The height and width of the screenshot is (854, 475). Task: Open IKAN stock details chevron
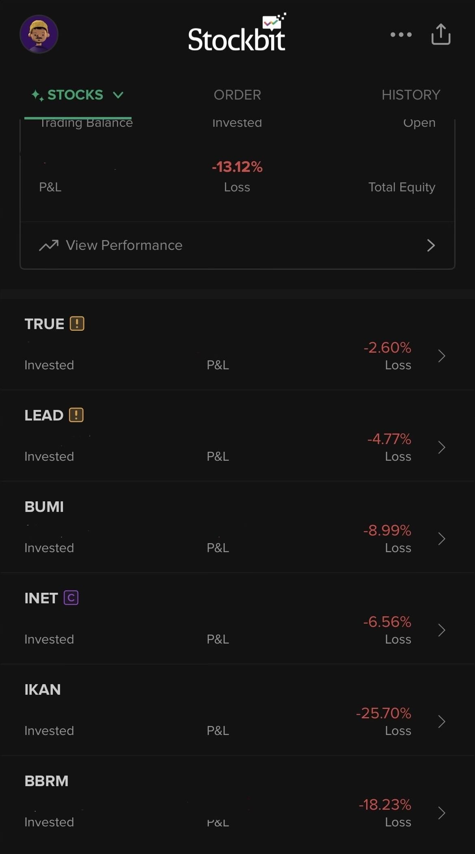[442, 722]
